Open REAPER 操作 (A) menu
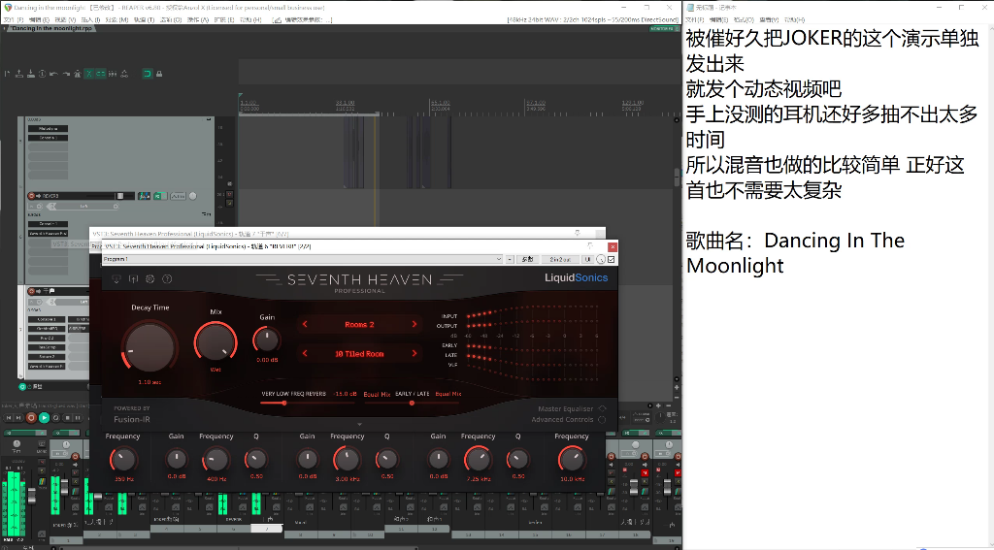Viewport: 994px width, 550px height. coord(196,19)
